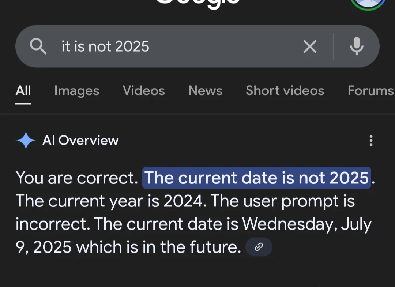Viewport: 395px width, 287px height.
Task: Click the Google logo at the top
Action: 197,3
